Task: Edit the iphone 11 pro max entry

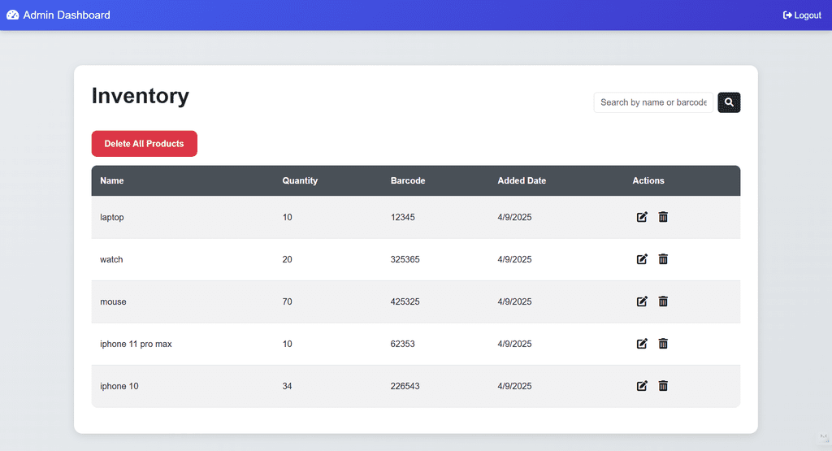Action: click(642, 344)
